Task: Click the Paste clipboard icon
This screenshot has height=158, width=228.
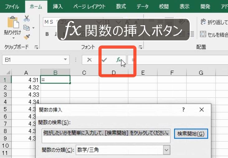Action: click(13, 22)
